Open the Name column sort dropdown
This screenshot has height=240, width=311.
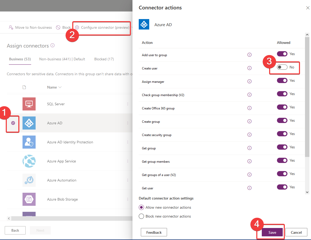click(60, 87)
